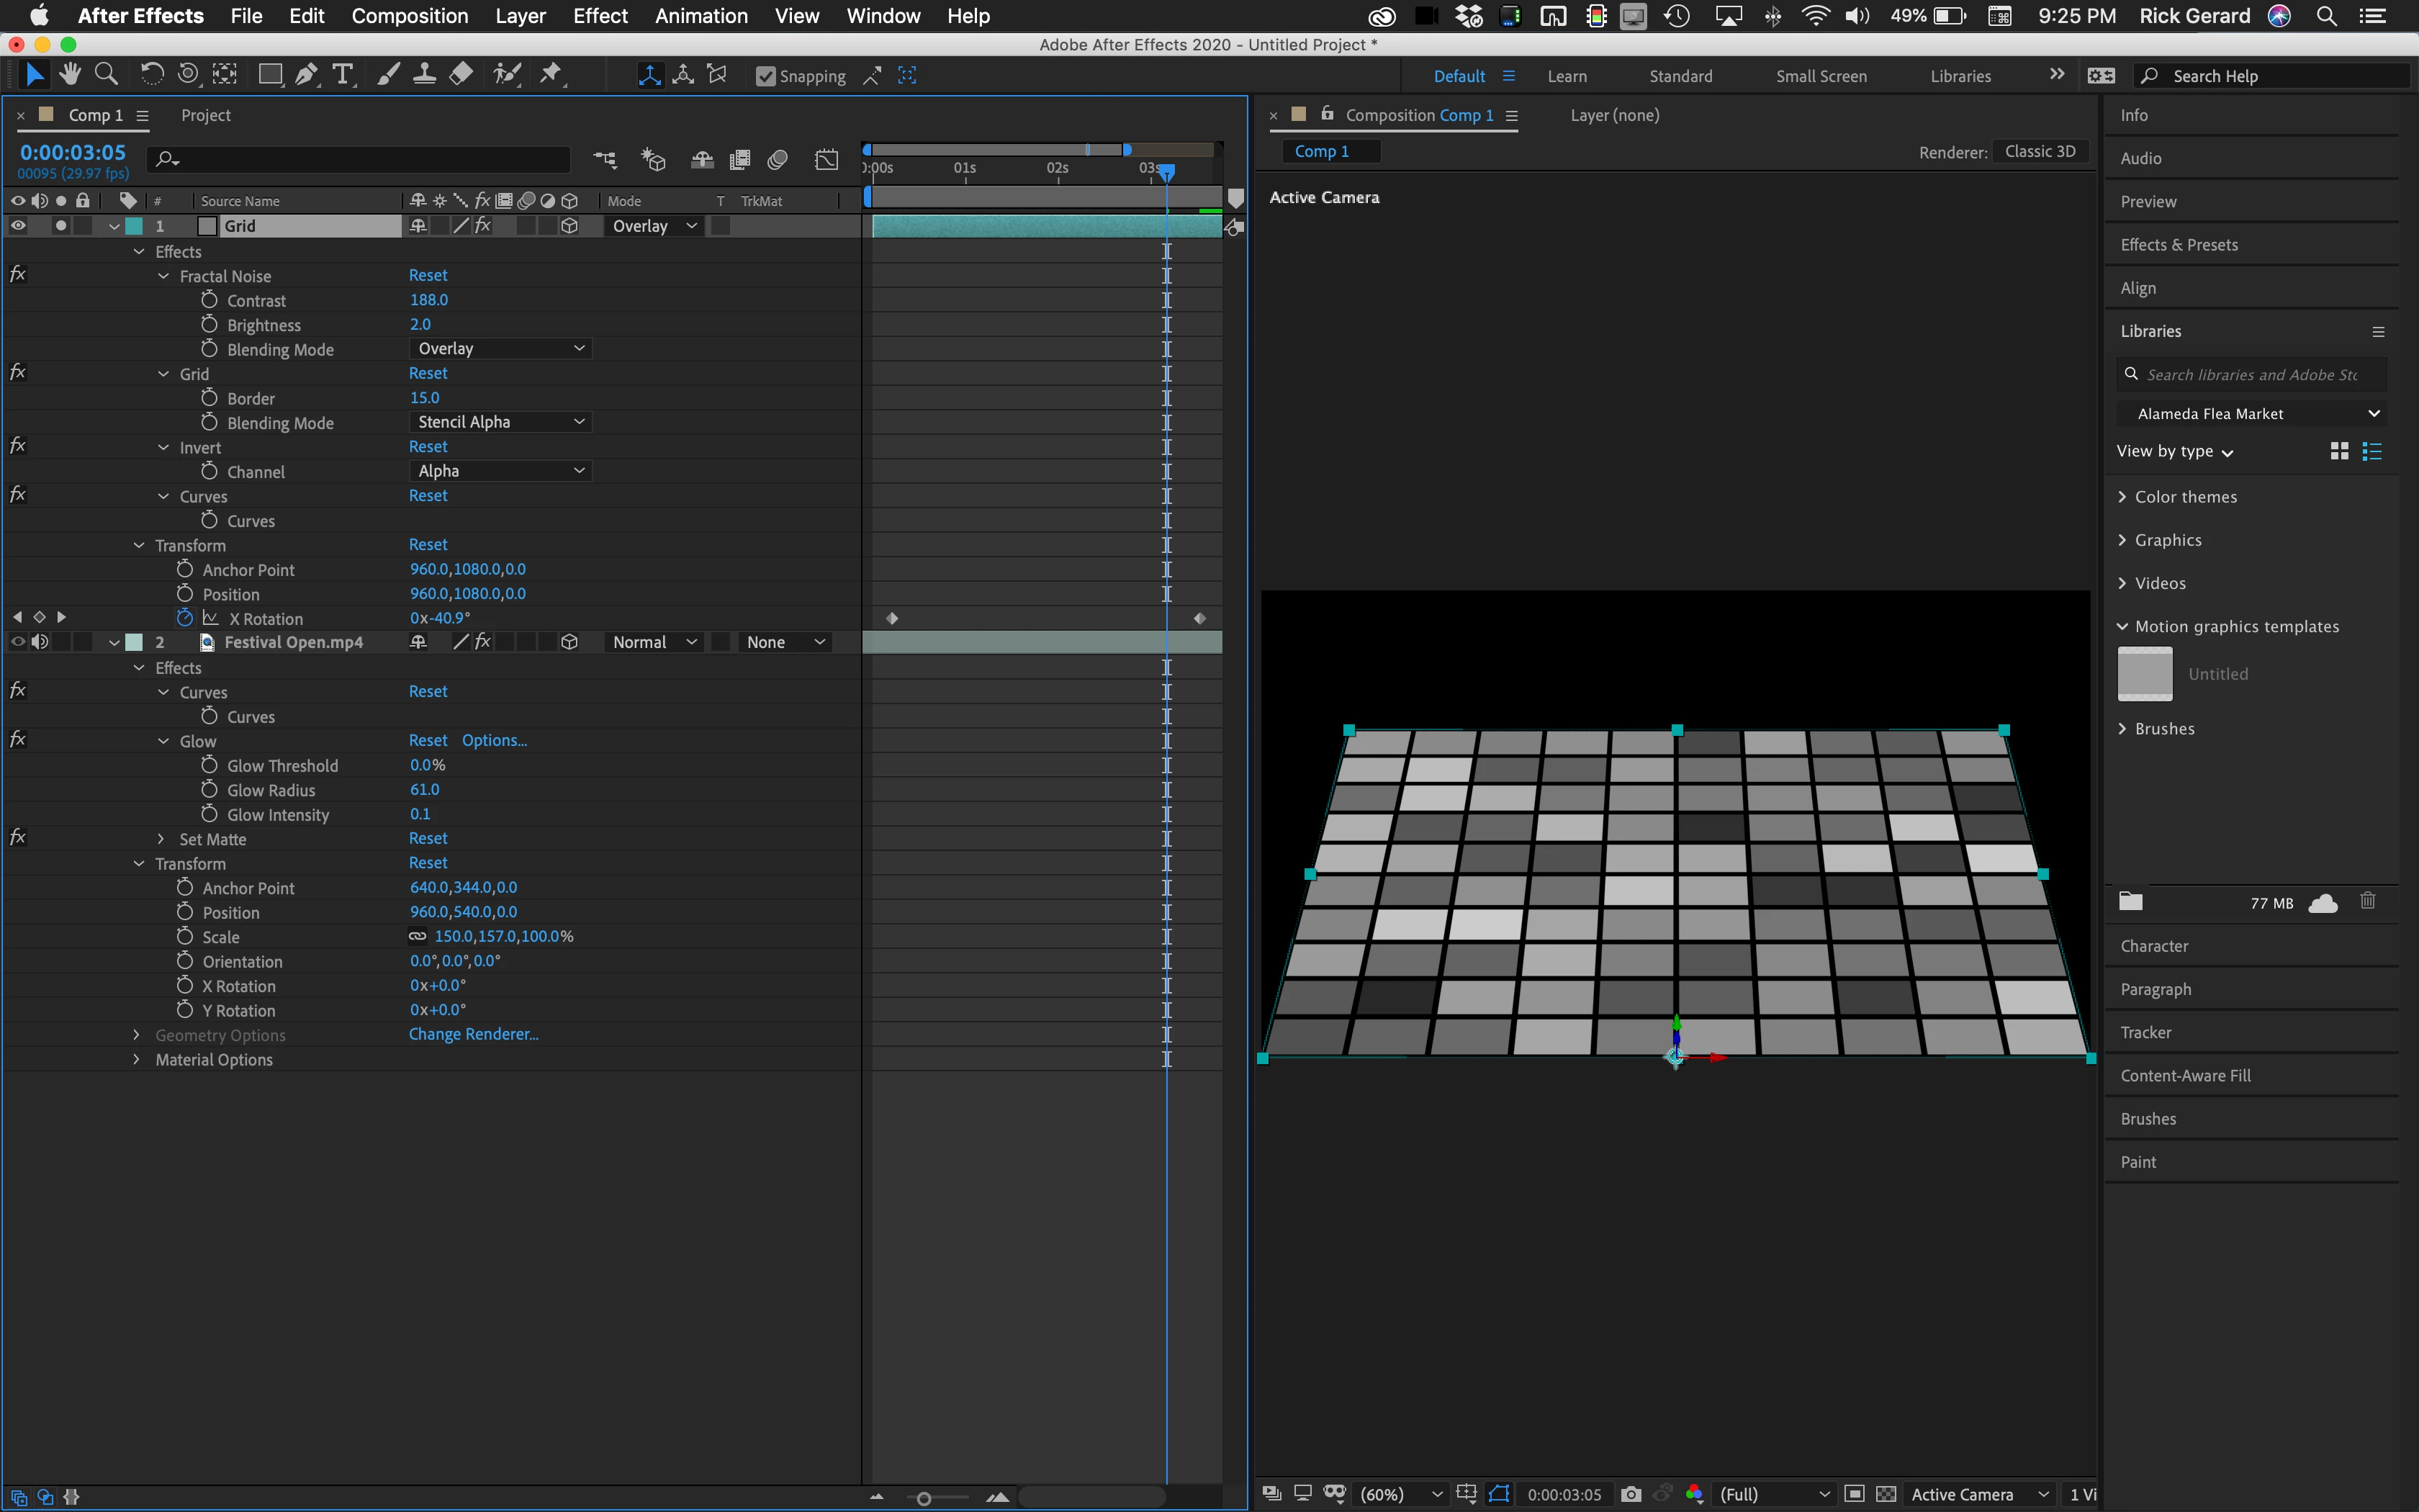The image size is (2419, 1512).
Task: Click the take snapshot camera icon
Action: [1631, 1494]
